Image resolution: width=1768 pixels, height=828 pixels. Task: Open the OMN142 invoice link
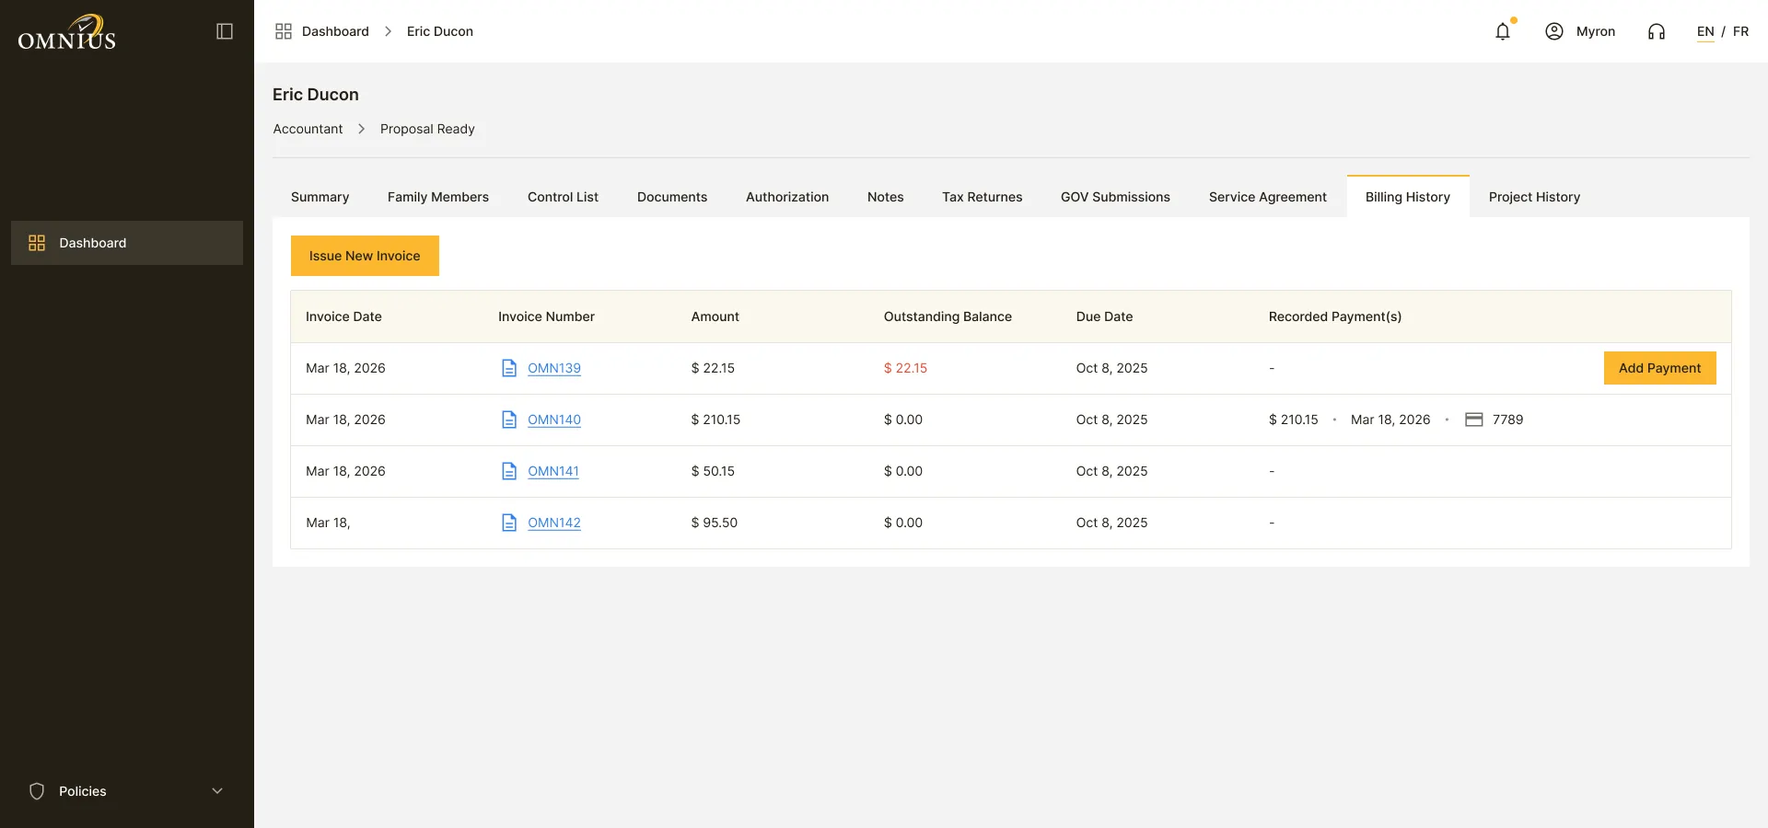pos(554,523)
